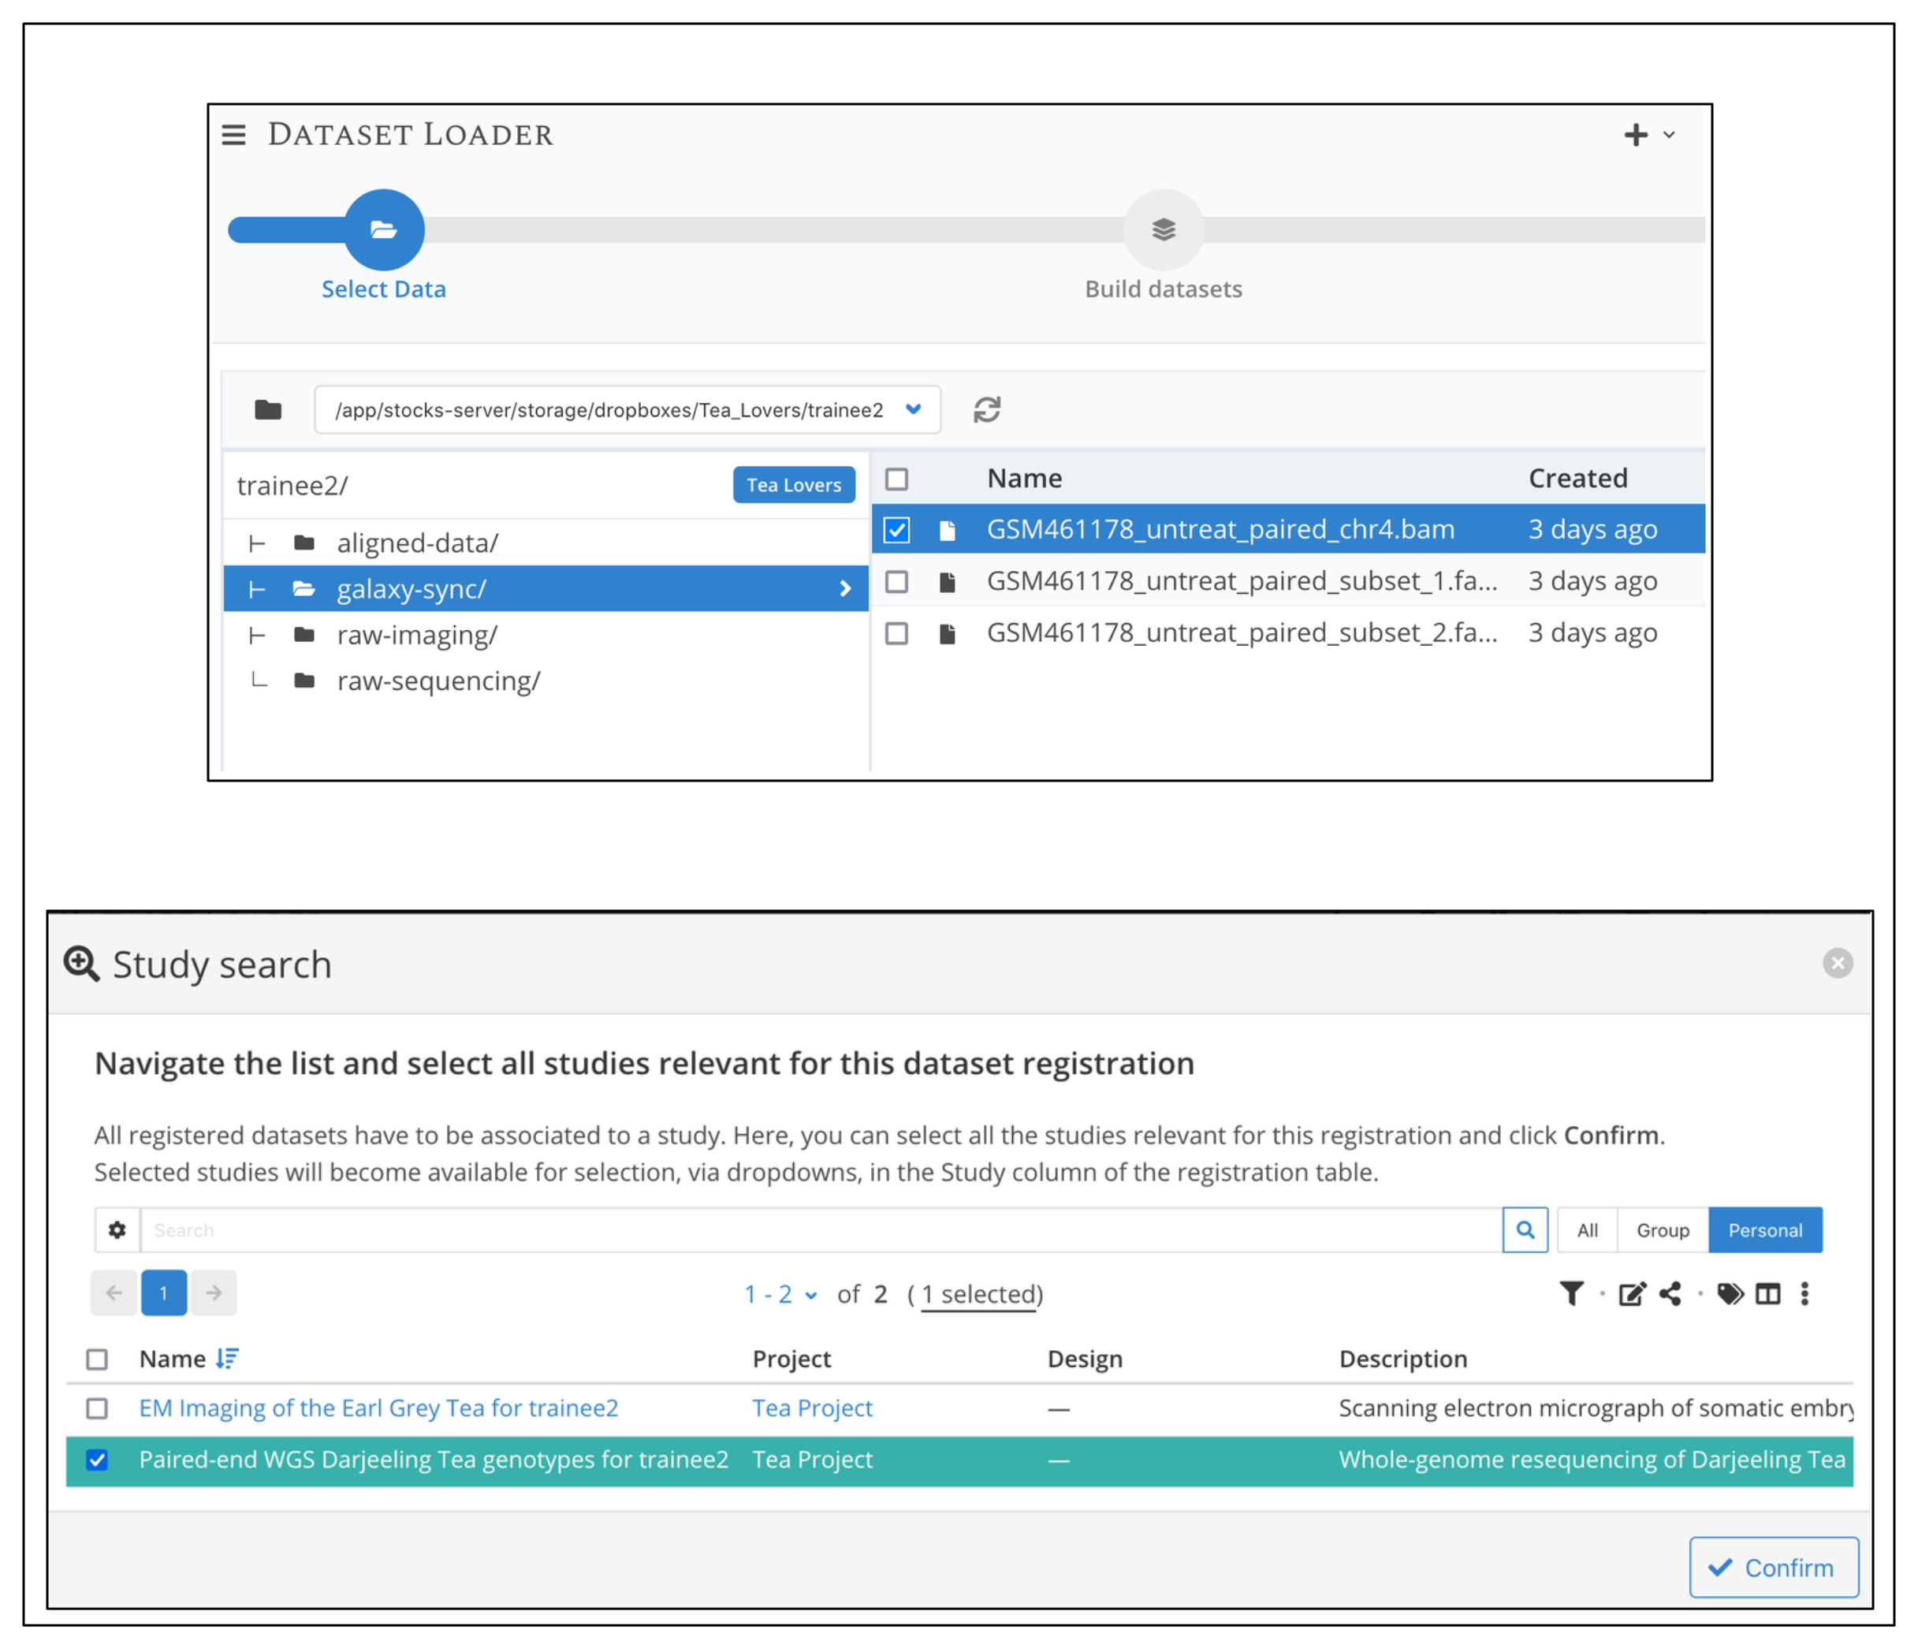Click the study search magnifier title icon

(x=81, y=964)
